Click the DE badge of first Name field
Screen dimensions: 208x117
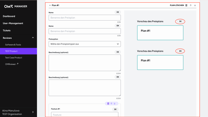(118, 12)
